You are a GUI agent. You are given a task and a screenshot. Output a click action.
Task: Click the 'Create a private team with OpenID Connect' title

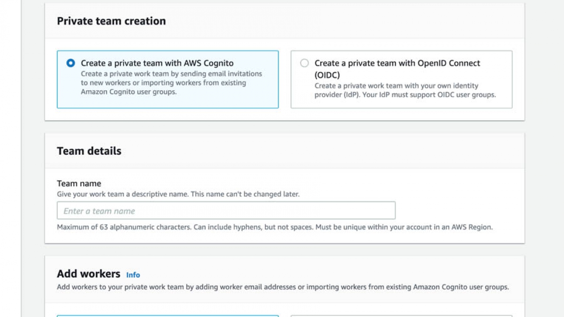(x=397, y=69)
